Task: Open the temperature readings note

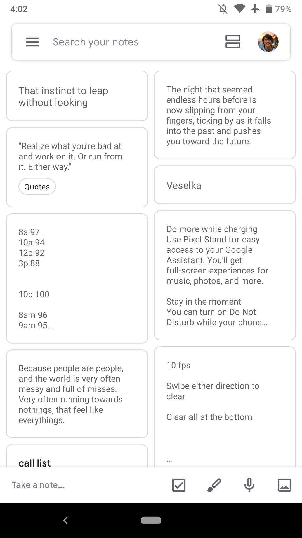Action: 77,277
